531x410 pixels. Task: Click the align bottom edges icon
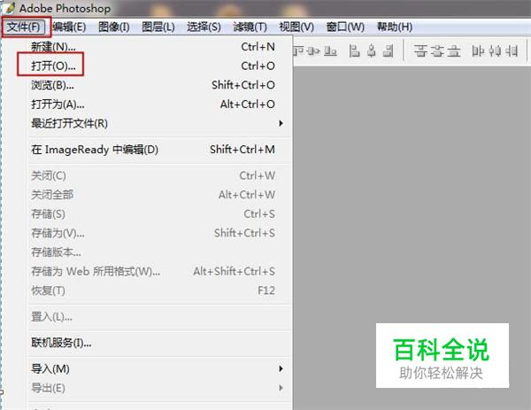[330, 51]
